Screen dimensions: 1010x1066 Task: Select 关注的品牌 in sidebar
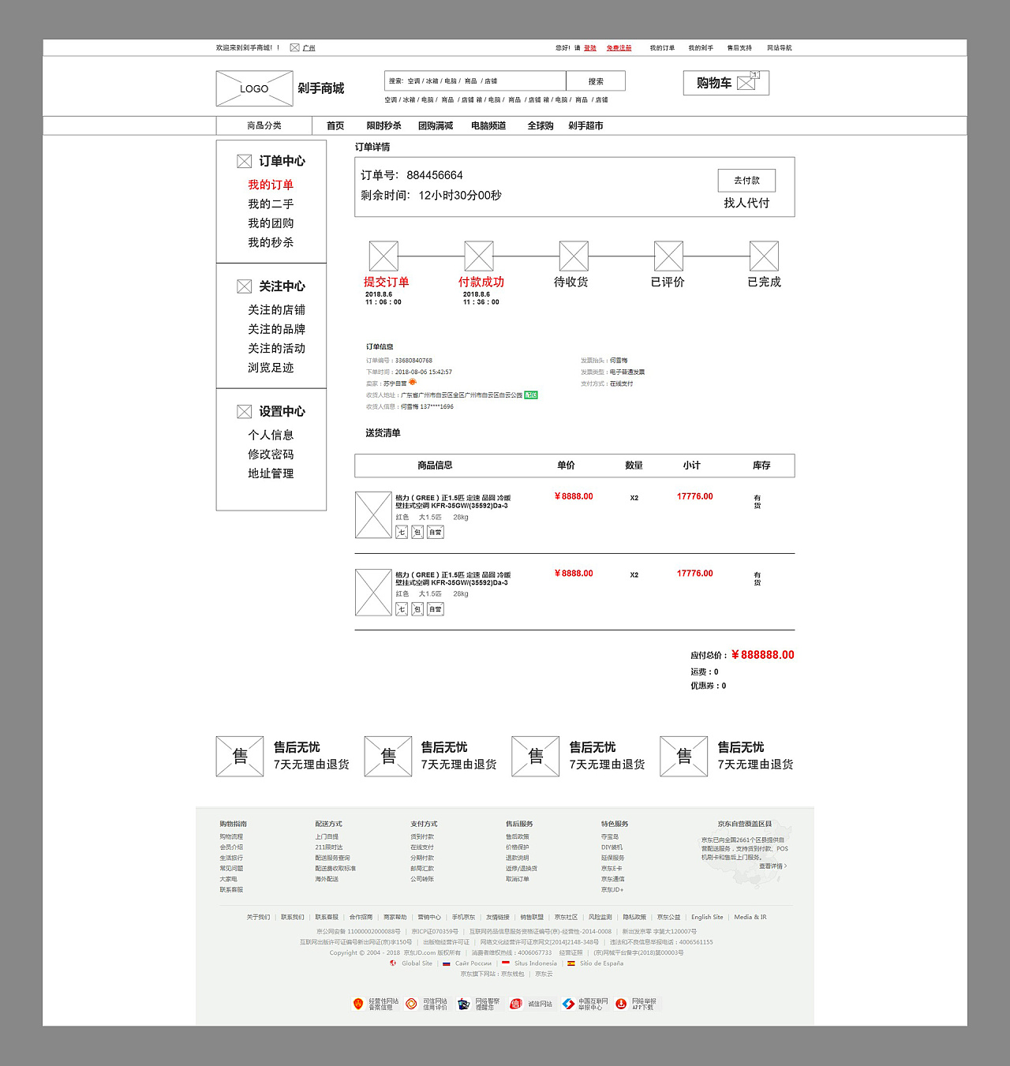pyautogui.click(x=276, y=329)
